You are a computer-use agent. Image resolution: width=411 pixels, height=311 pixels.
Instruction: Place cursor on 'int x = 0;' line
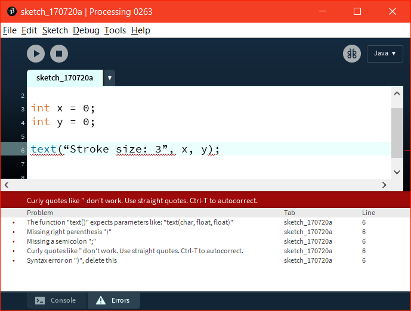coord(63,108)
